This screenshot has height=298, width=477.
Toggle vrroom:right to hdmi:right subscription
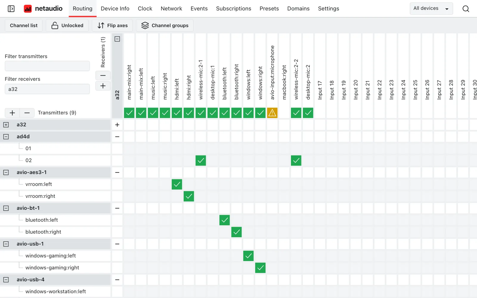point(189,196)
